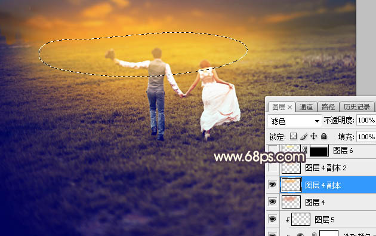Hide the 图层 4 副本 layer
This screenshot has width=376, height=236.
(272, 185)
